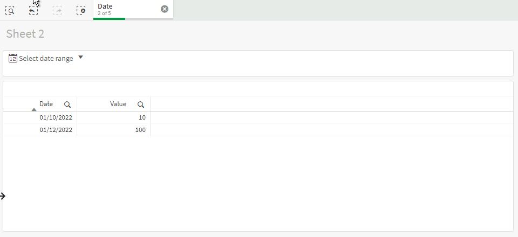This screenshot has width=518, height=237.
Task: Click the Sheet 2 title
Action: coord(25,34)
